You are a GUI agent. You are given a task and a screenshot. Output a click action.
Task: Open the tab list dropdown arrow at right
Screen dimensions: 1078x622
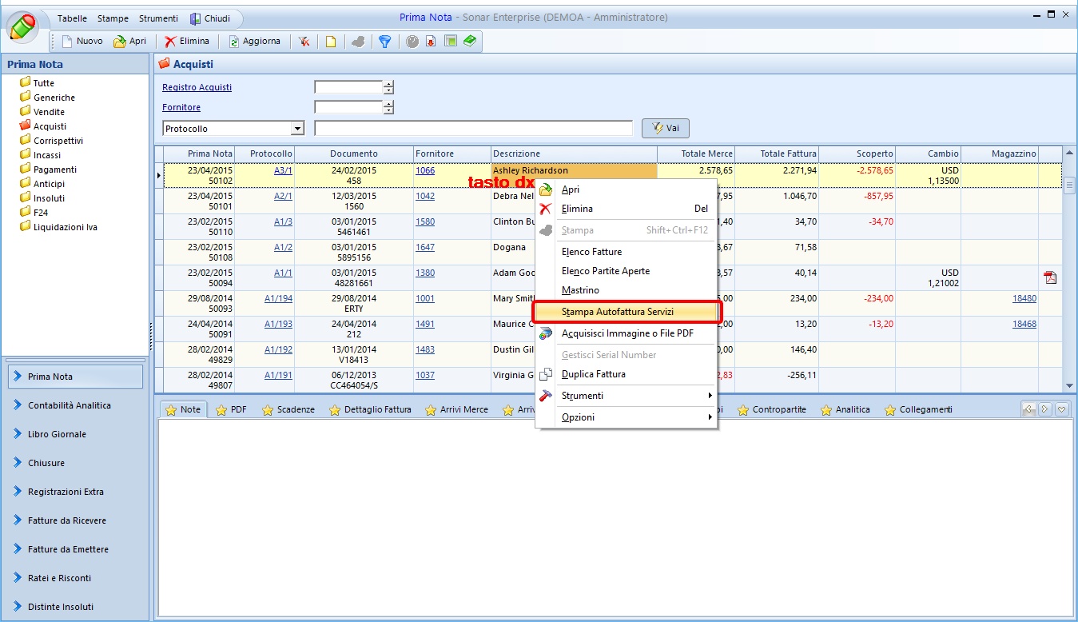click(x=1062, y=409)
